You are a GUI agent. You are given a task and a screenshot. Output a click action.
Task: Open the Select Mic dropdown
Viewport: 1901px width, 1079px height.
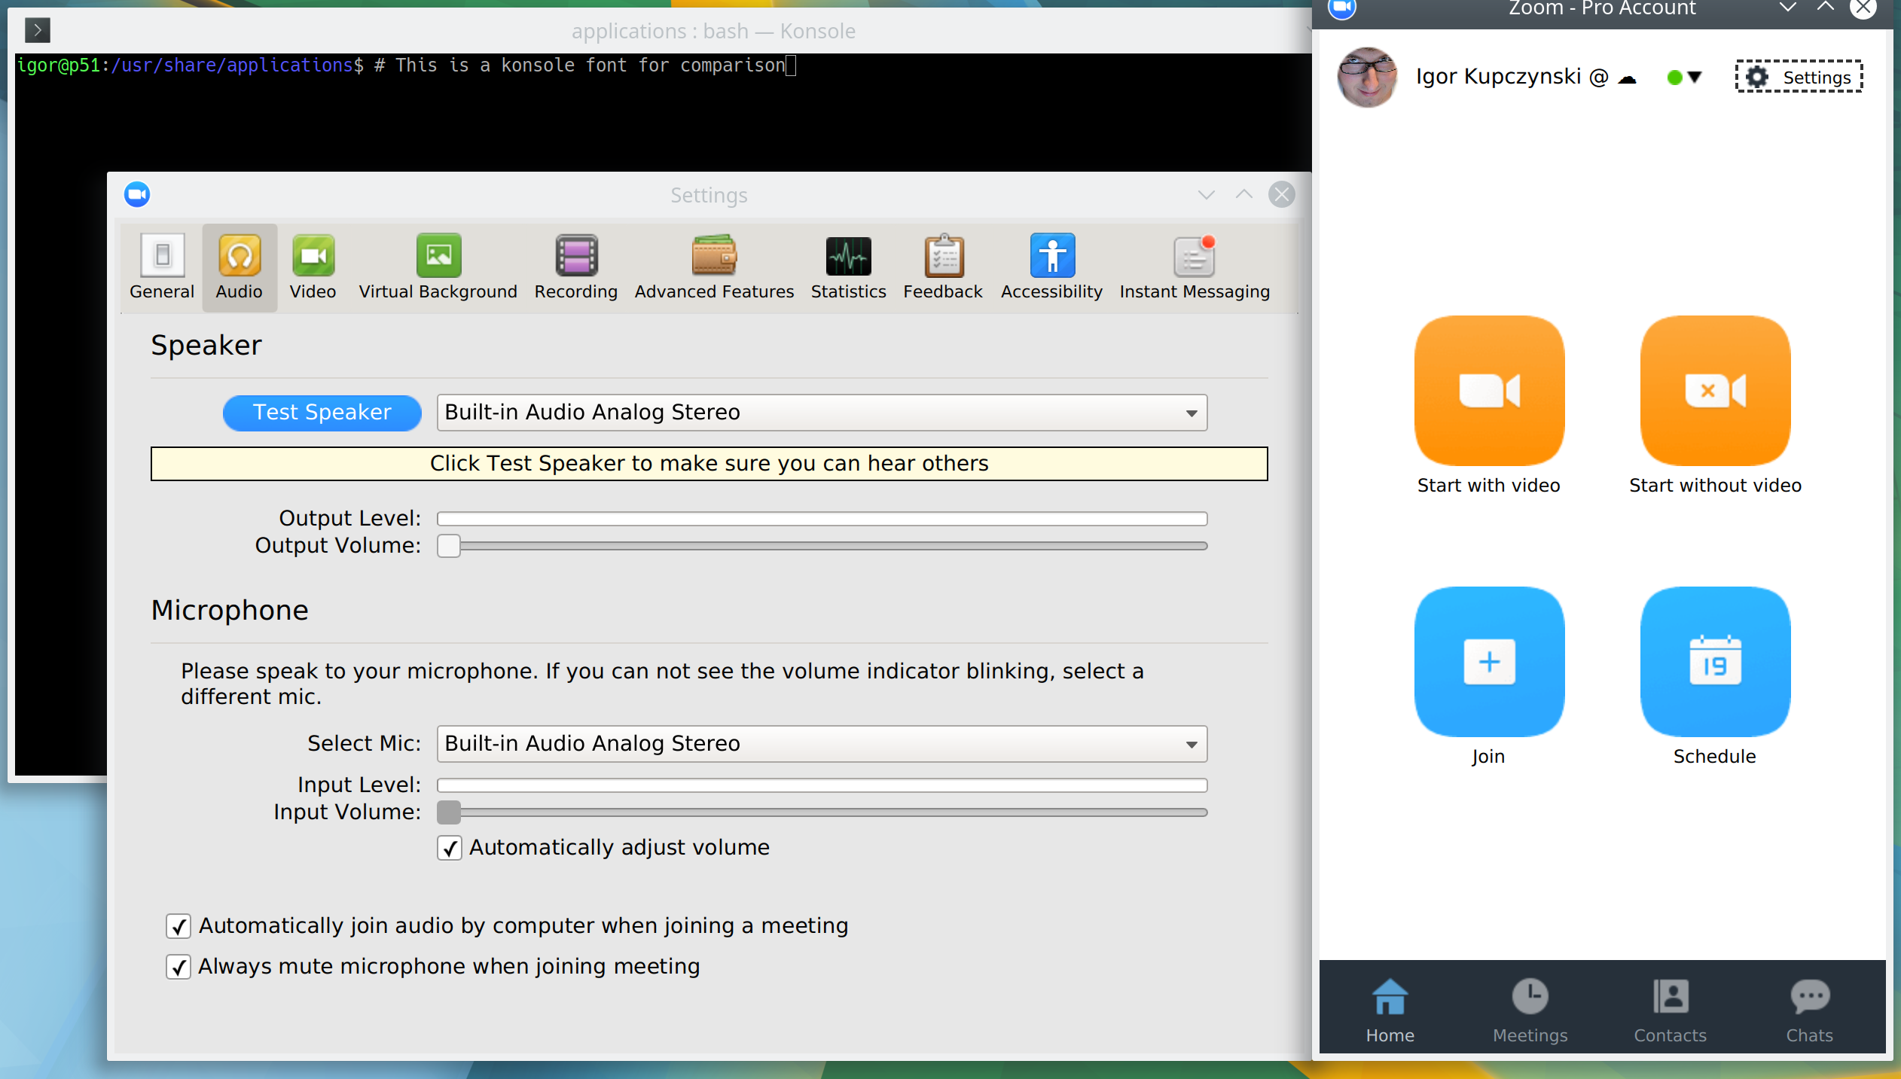(822, 744)
